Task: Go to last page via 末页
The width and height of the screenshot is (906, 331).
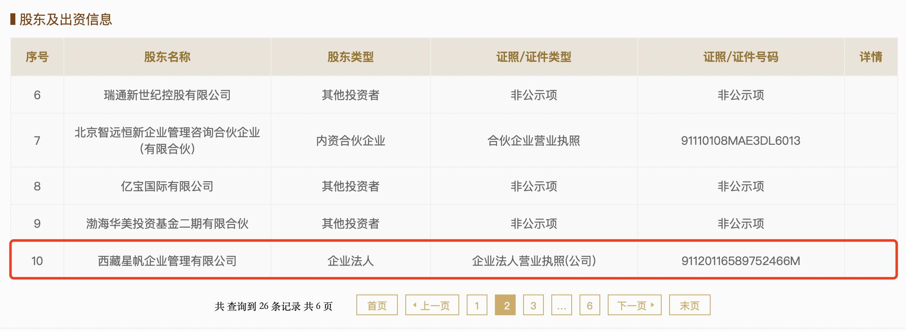Action: 689,305
